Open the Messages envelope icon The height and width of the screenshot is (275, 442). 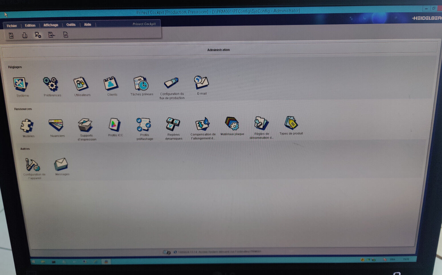pyautogui.click(x=61, y=164)
